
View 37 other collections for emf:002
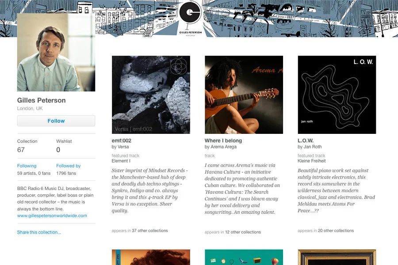[150, 231]
